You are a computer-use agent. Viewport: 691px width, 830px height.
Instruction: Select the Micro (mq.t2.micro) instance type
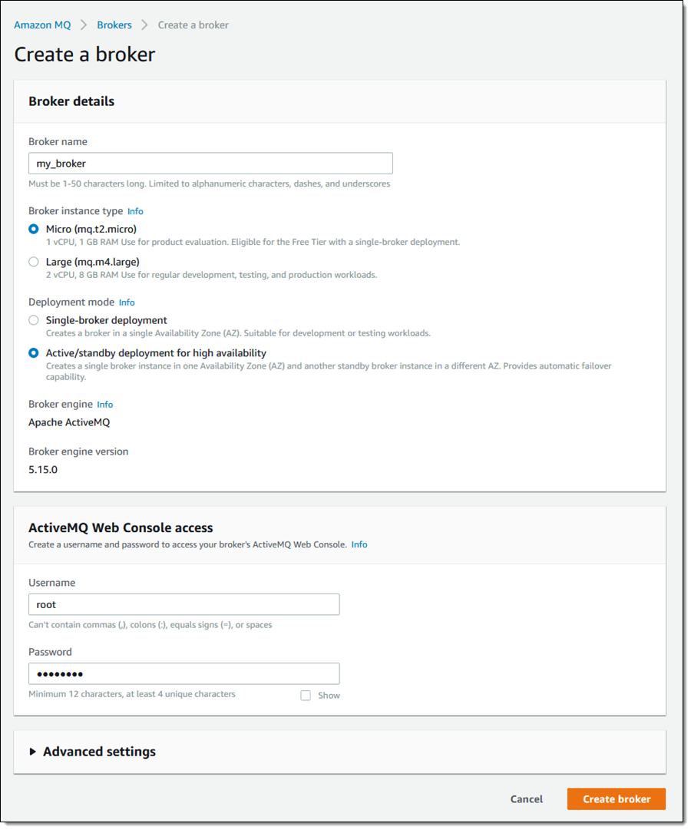coord(34,229)
